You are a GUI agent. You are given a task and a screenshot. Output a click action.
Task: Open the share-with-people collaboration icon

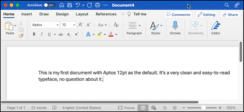(x=237, y=5)
